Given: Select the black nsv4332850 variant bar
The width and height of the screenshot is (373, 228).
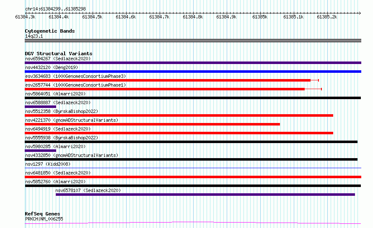Looking at the screenshot, I should click(x=191, y=159).
